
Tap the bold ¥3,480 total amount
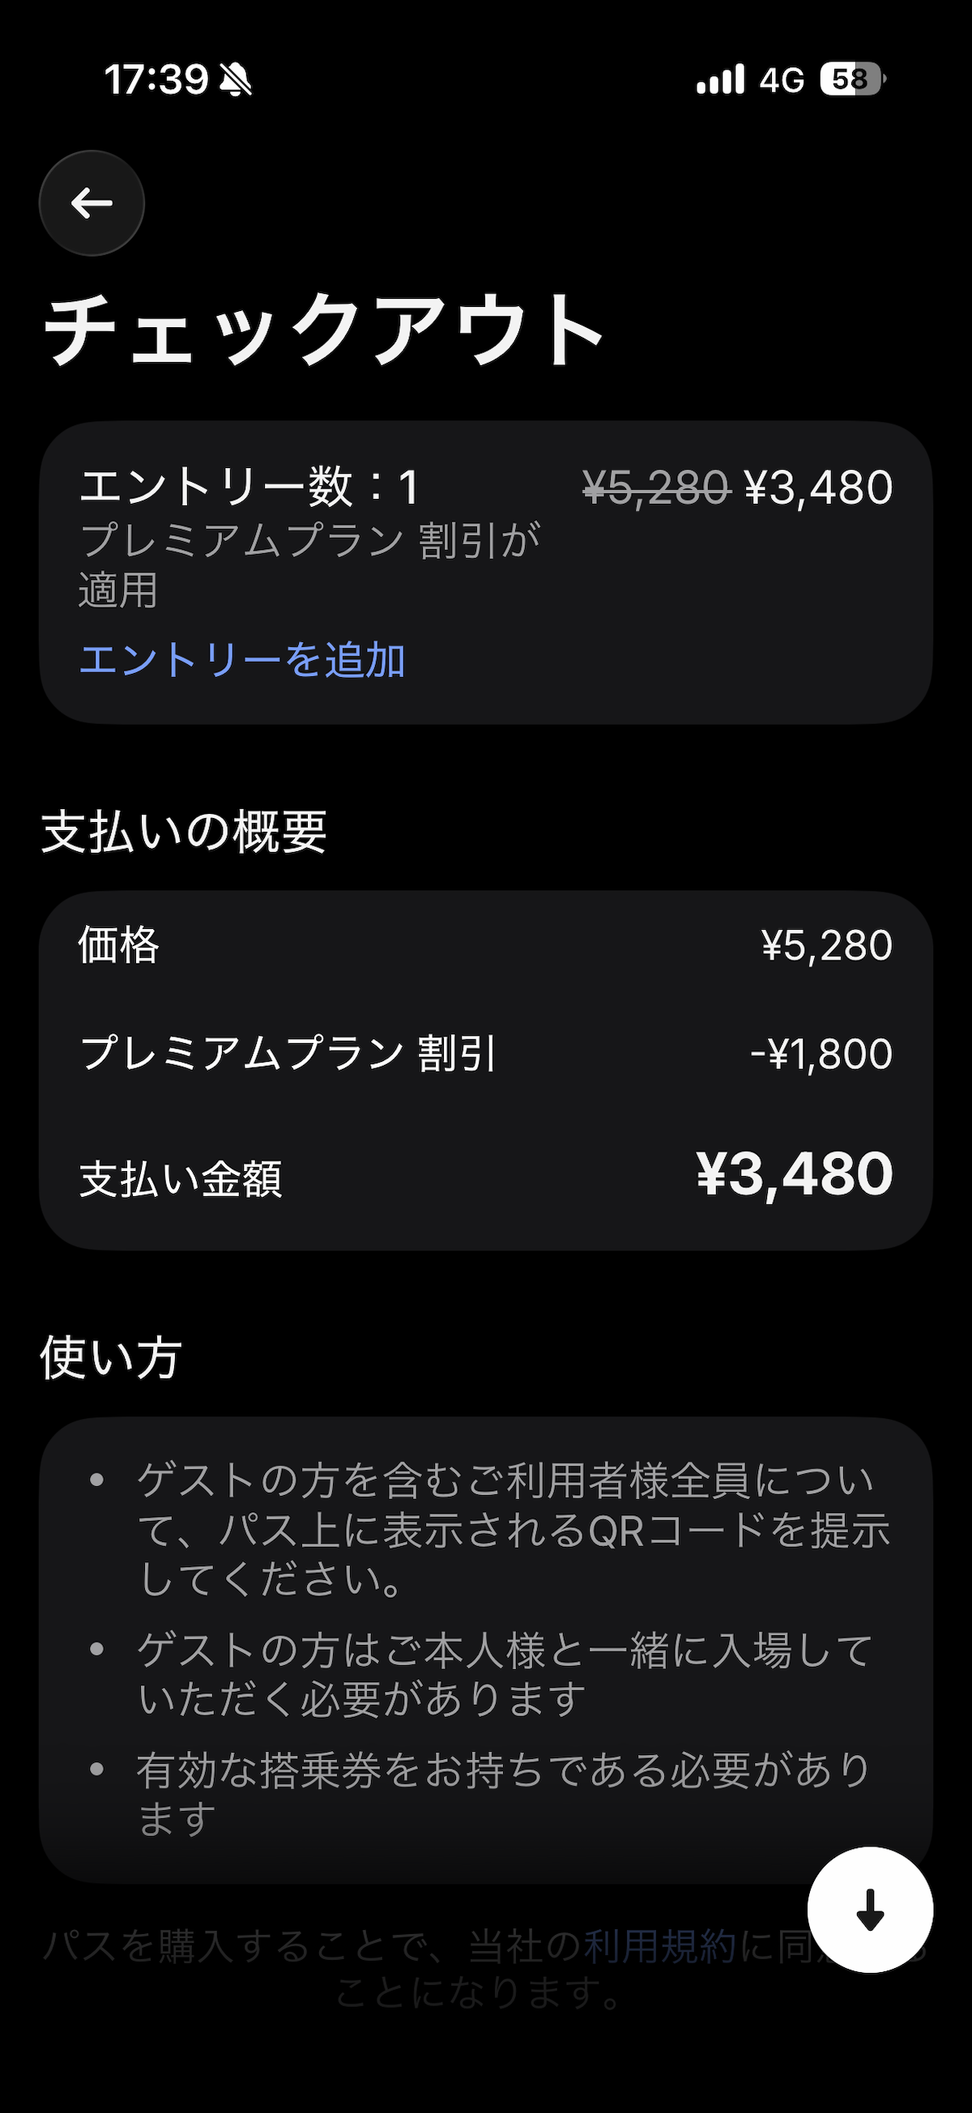[794, 1174]
